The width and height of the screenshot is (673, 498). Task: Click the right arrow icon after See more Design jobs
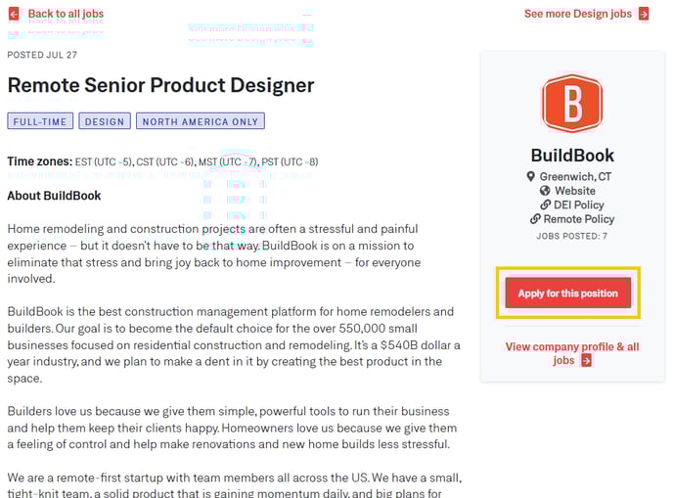tap(644, 14)
